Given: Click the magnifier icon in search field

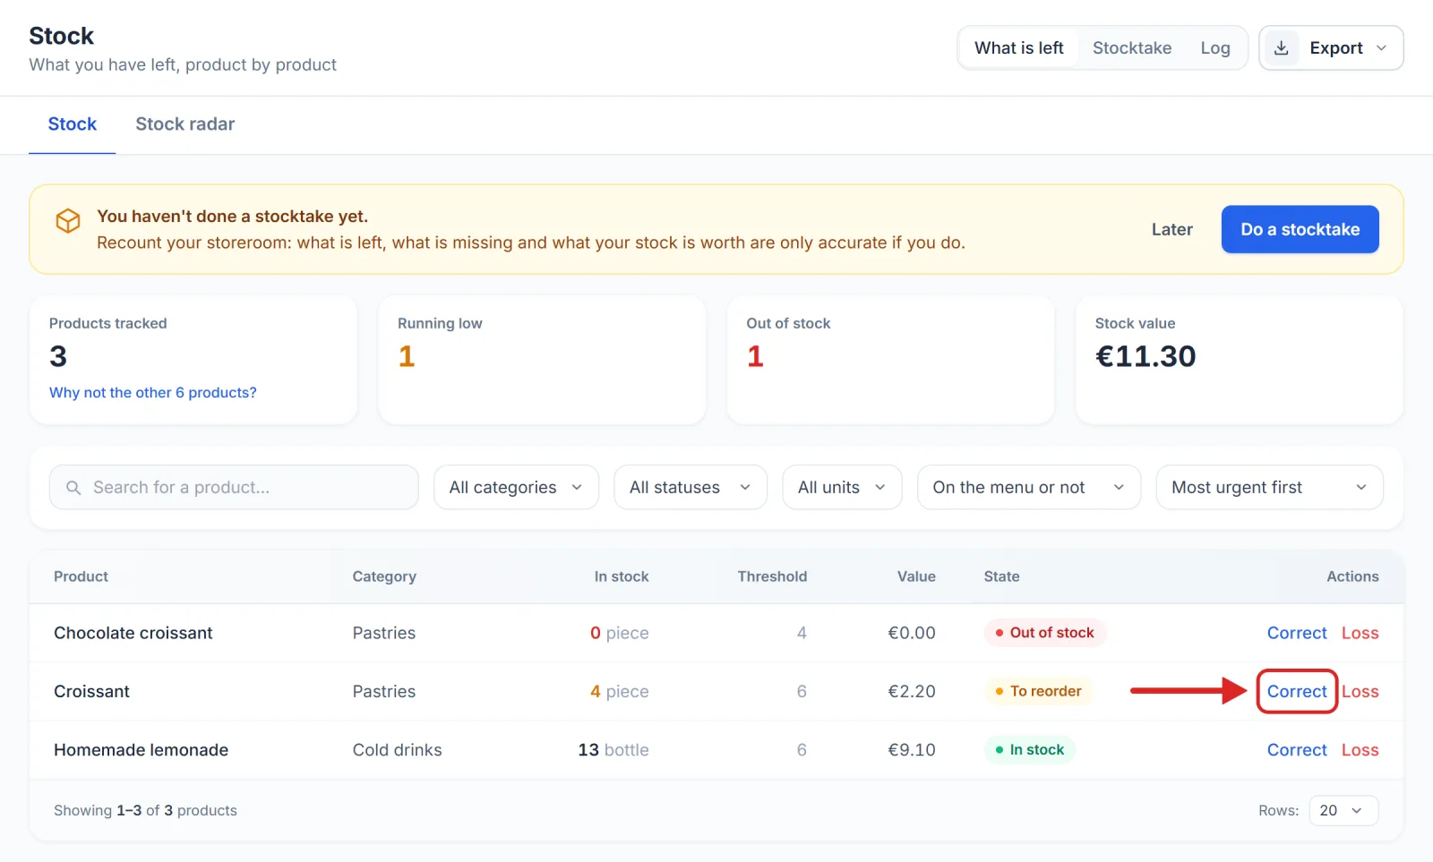Looking at the screenshot, I should tap(73, 488).
